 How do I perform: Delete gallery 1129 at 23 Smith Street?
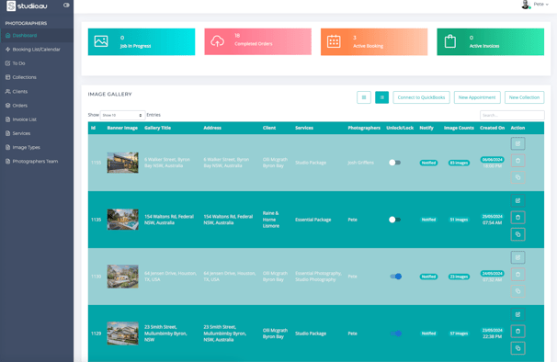(517, 332)
